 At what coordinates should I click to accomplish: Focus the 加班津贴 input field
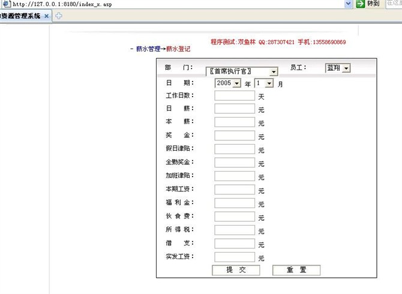(235, 176)
